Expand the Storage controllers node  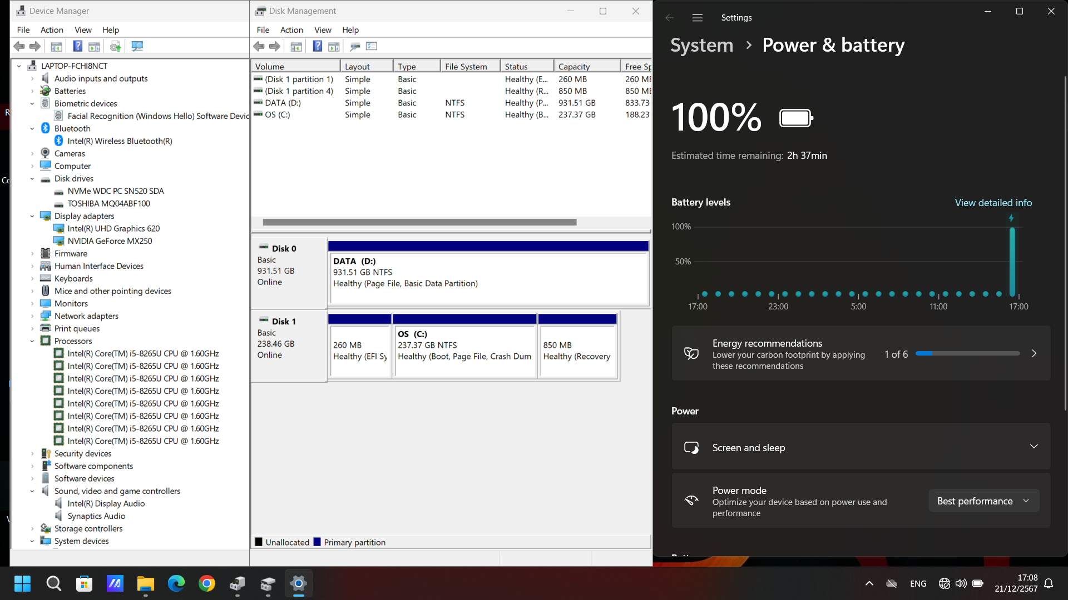32,529
